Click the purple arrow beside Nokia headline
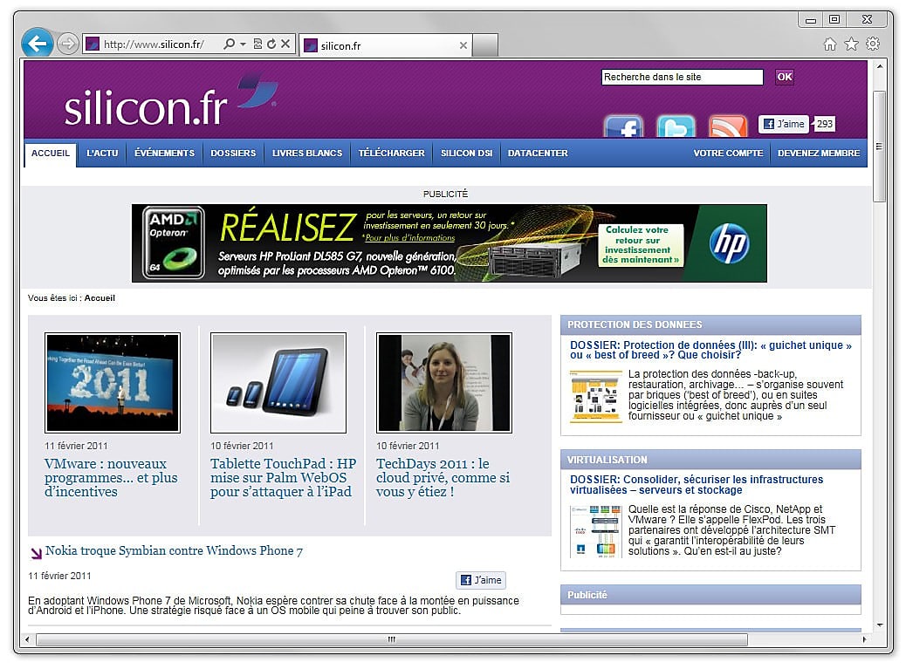This screenshot has height=669, width=906. (x=36, y=553)
